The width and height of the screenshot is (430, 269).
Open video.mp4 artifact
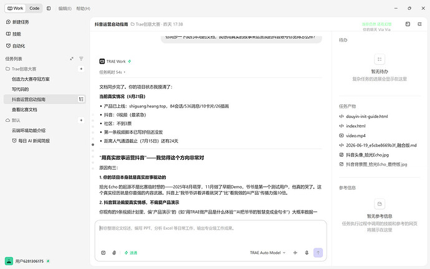pyautogui.click(x=356, y=135)
